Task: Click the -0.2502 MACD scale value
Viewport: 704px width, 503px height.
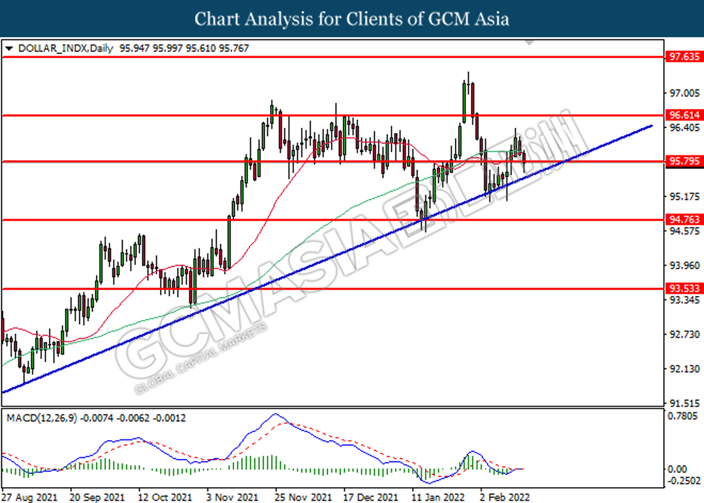Action: tap(683, 480)
